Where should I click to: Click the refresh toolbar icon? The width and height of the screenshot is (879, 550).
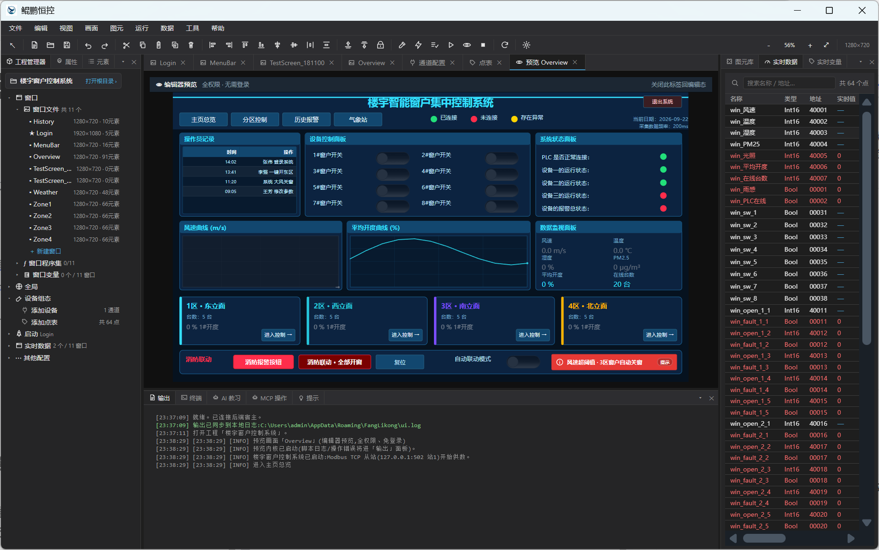(x=505, y=45)
